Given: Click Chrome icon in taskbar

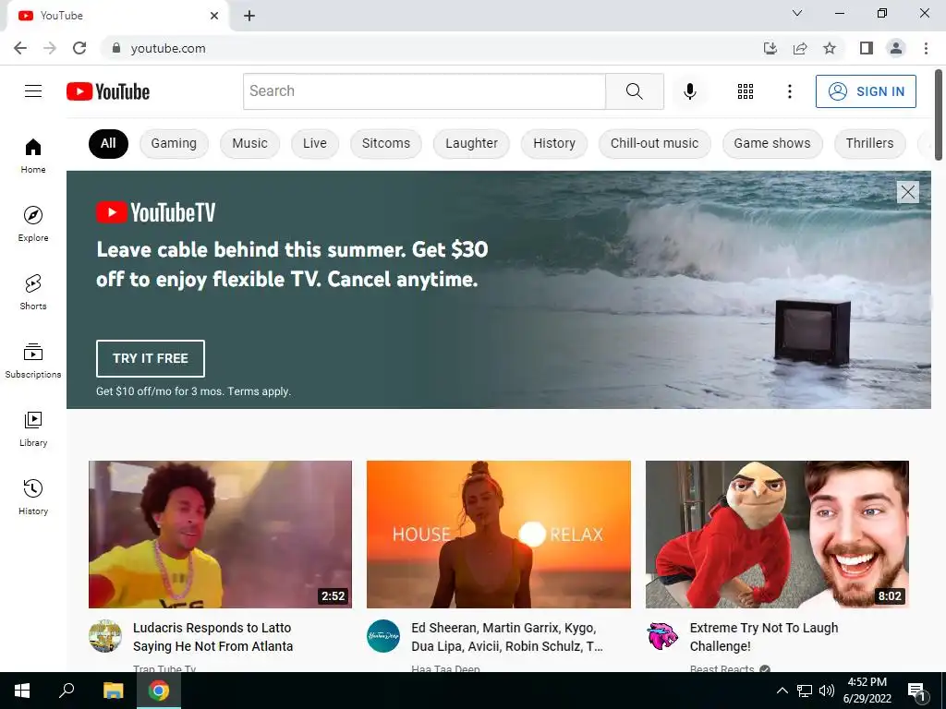Looking at the screenshot, I should 159,691.
